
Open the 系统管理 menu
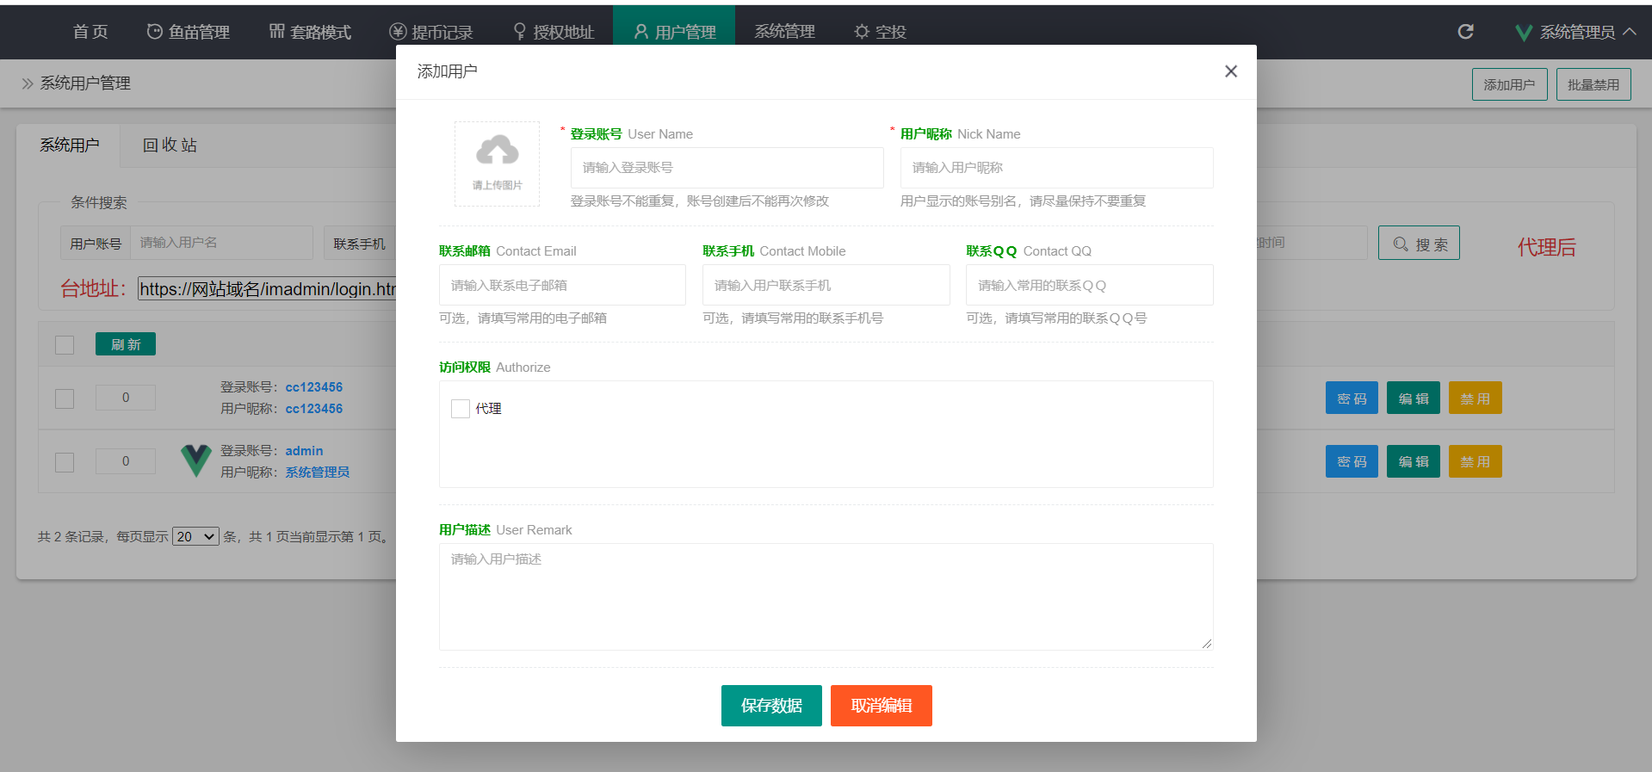click(x=784, y=32)
